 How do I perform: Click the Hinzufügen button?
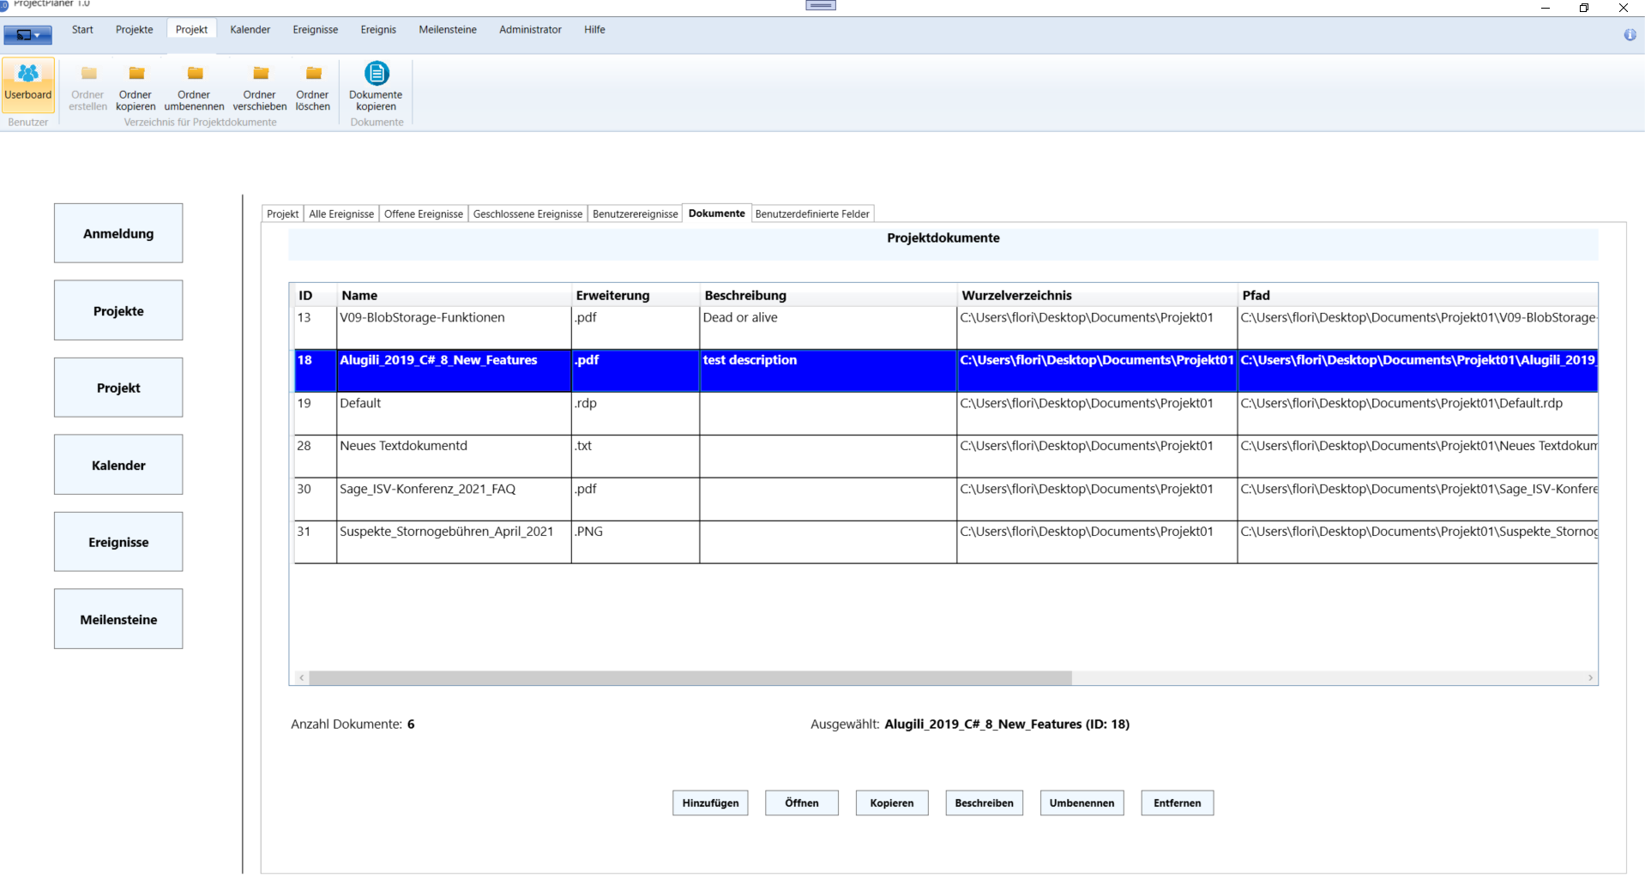[710, 803]
